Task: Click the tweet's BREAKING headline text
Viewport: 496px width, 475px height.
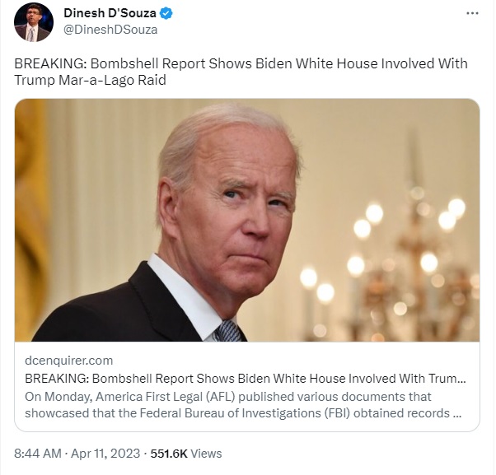Action: pos(241,63)
